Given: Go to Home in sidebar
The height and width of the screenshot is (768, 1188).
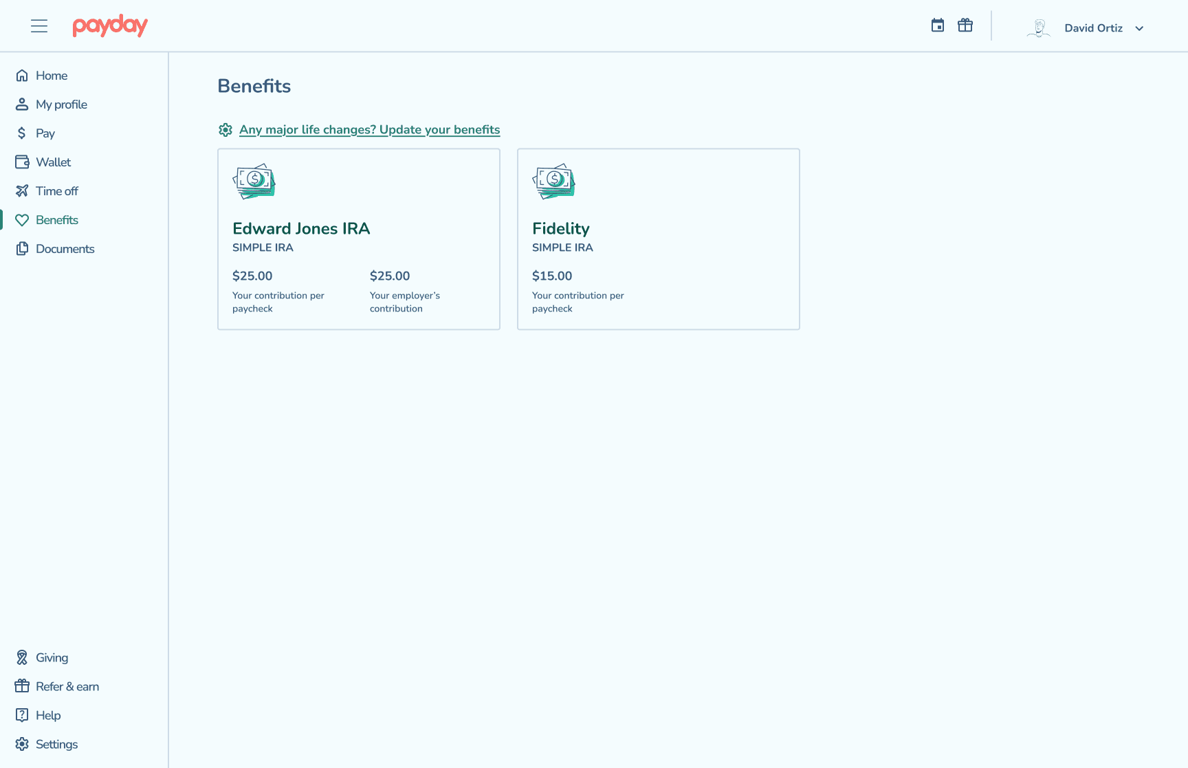Looking at the screenshot, I should [x=52, y=76].
